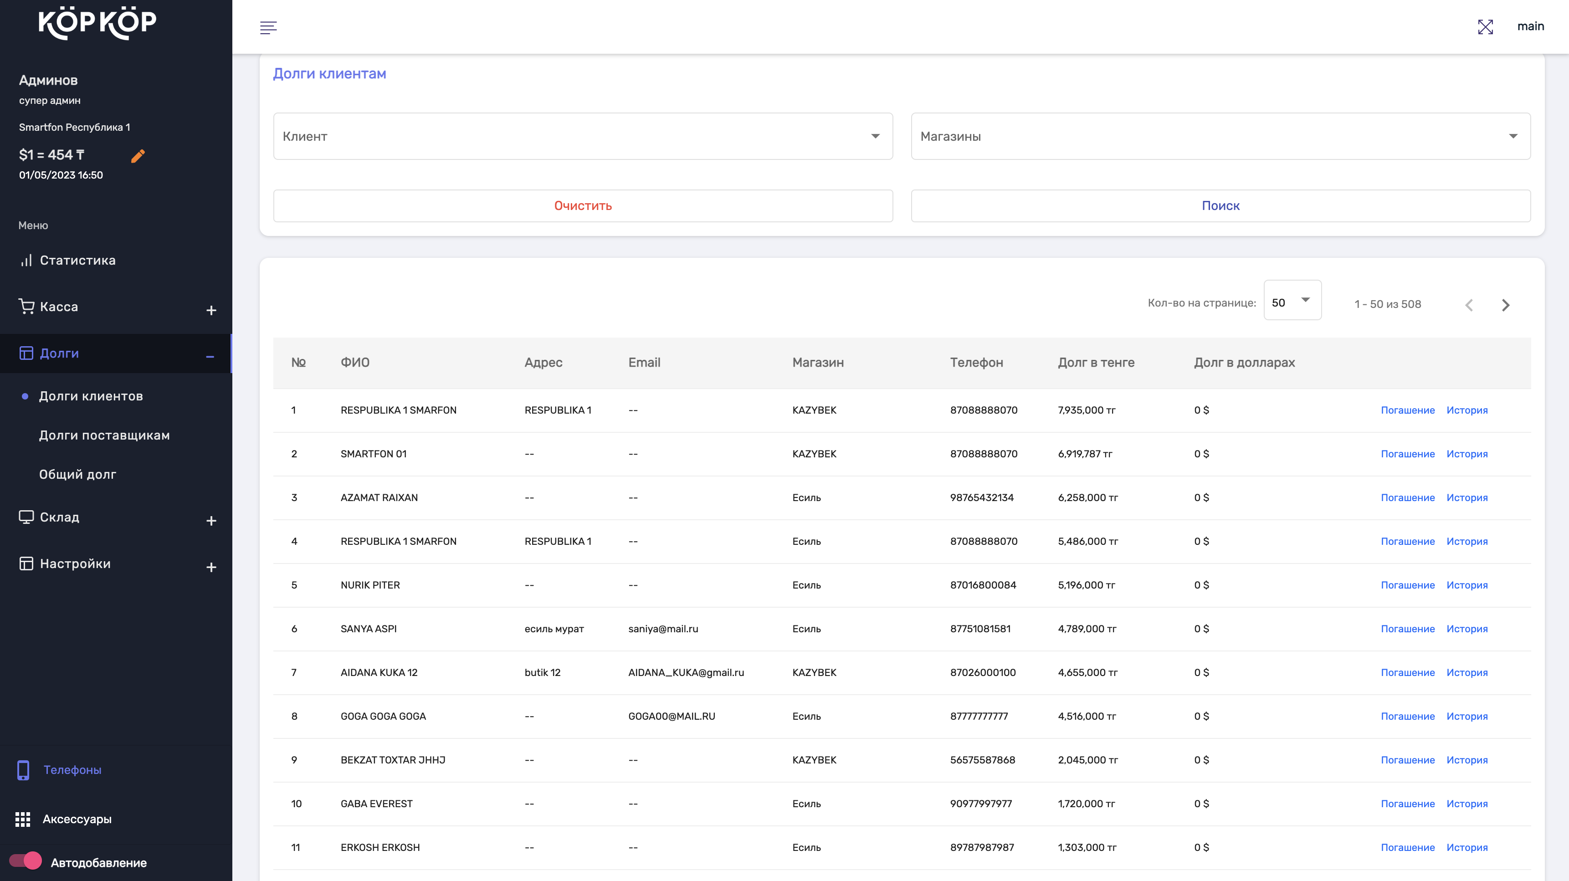Click the Очистить button

pyautogui.click(x=582, y=206)
